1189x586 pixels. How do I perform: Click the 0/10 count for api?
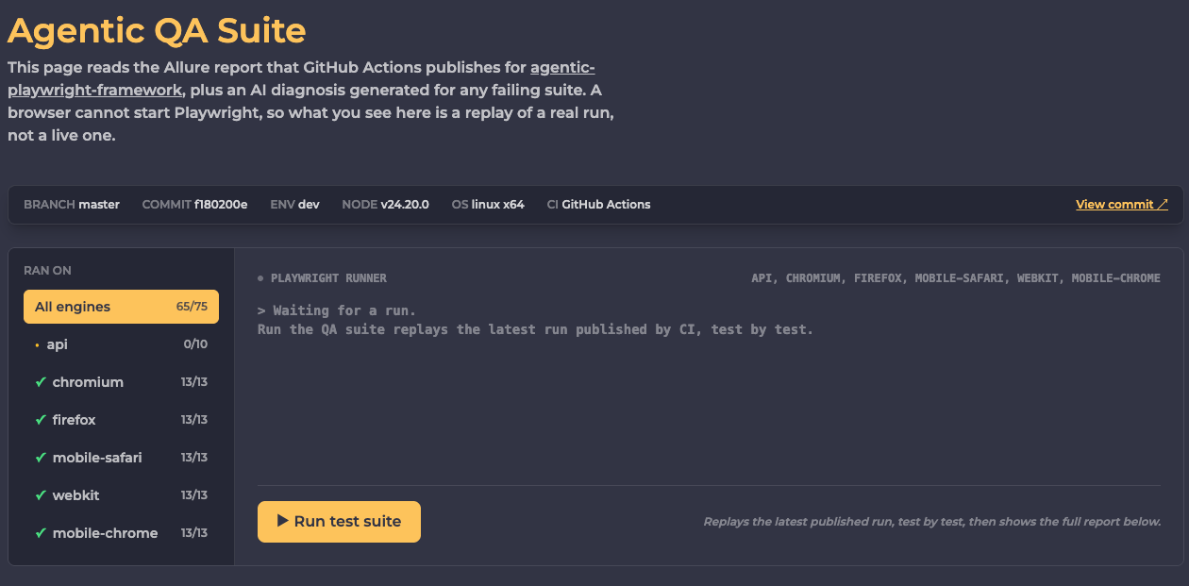click(x=195, y=344)
